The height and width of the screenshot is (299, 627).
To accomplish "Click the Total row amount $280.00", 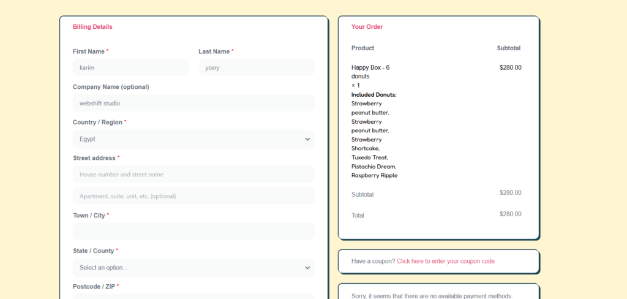I will [x=510, y=214].
